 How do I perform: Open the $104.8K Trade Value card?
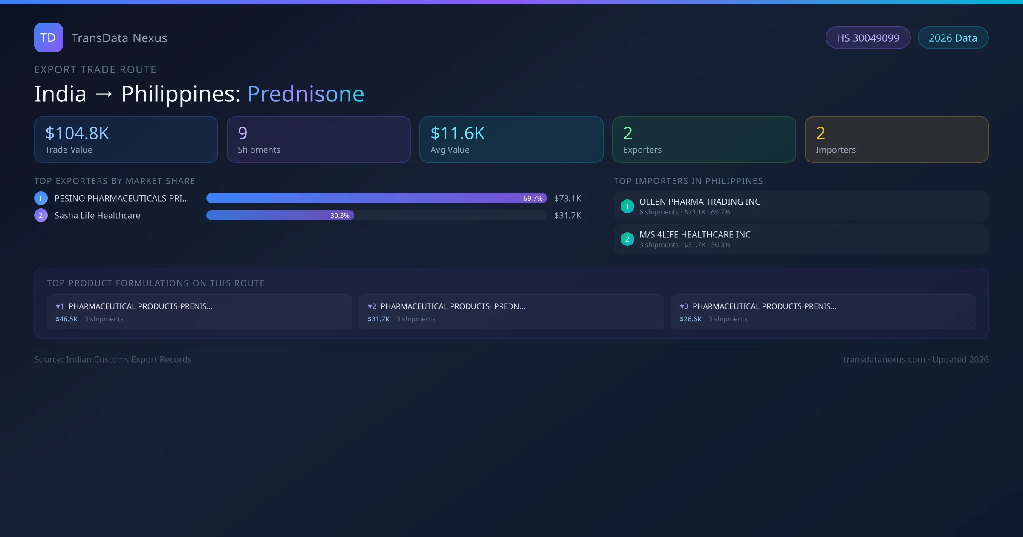(126, 140)
